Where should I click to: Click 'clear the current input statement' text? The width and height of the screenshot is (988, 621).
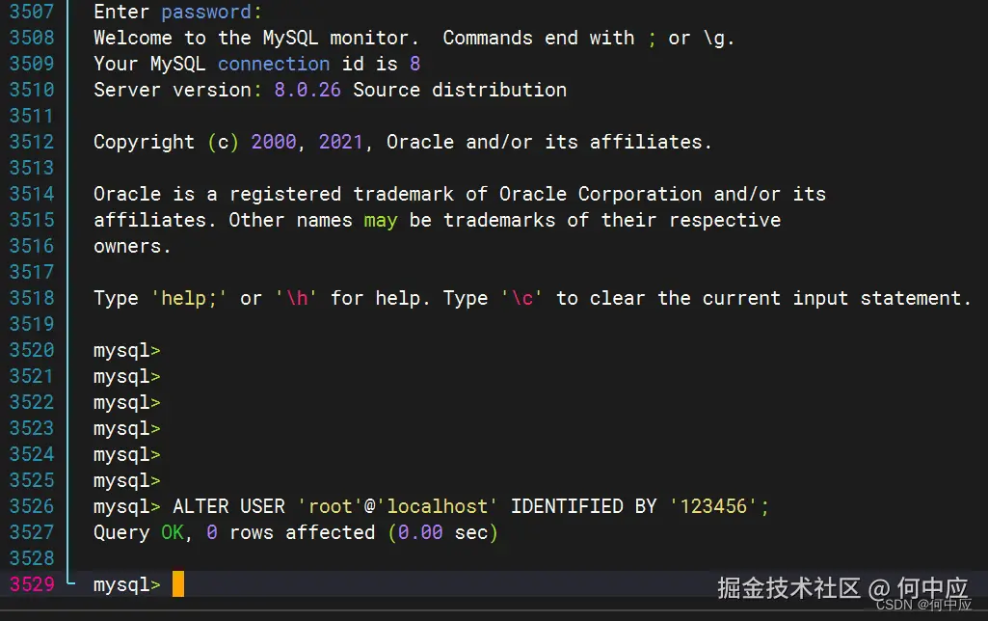tap(780, 298)
